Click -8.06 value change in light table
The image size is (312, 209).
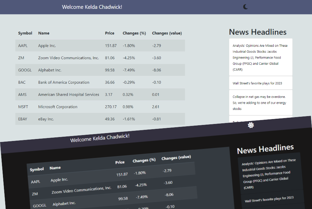pos(156,70)
